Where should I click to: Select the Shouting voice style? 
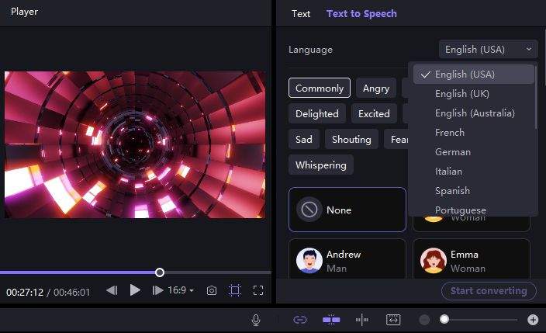tap(351, 139)
